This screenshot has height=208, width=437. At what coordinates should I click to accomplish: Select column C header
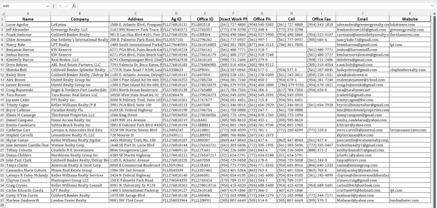[135, 13]
